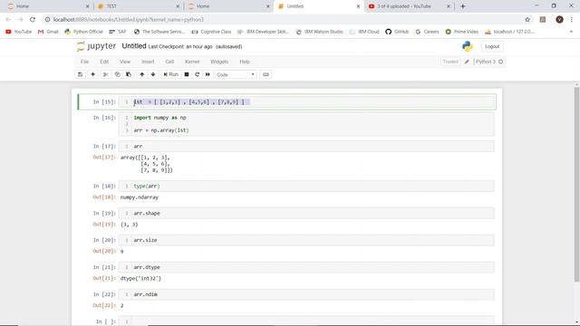This screenshot has height=326, width=580.
Task: Open browser profile avatar
Action: [x=559, y=20]
